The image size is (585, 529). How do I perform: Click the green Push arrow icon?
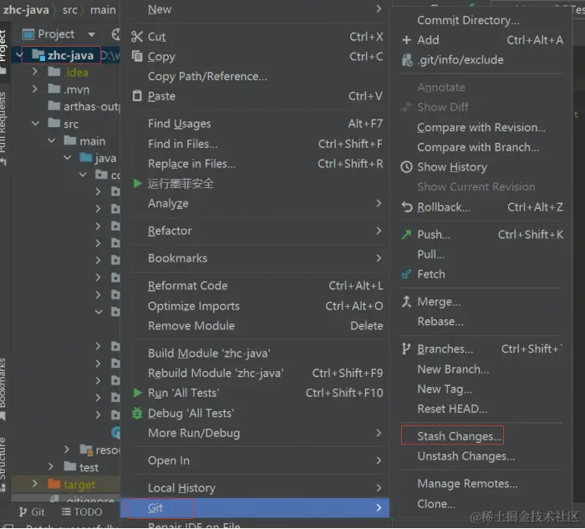406,234
